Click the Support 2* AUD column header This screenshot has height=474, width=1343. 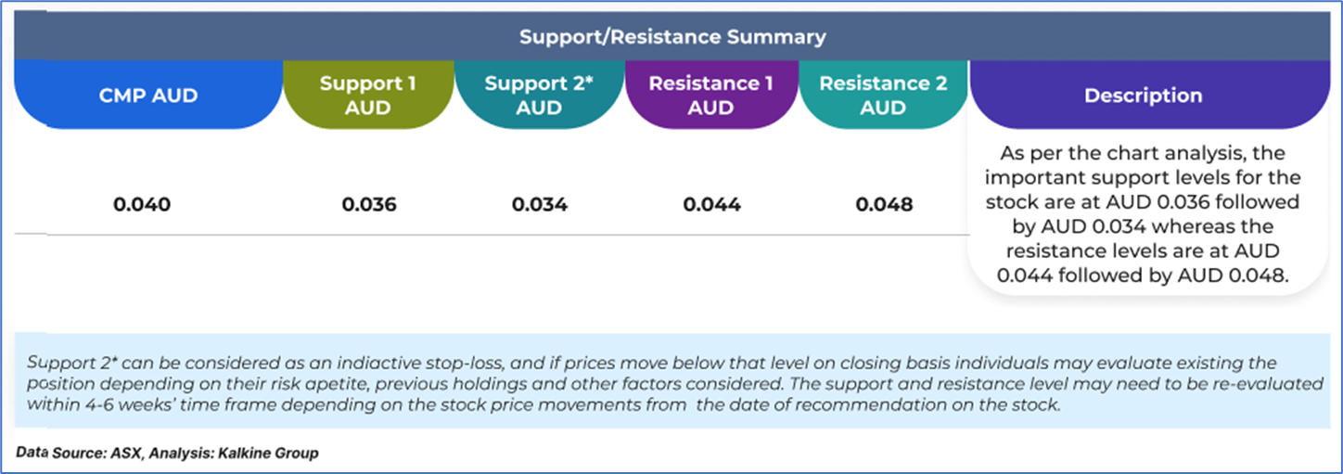coord(539,96)
